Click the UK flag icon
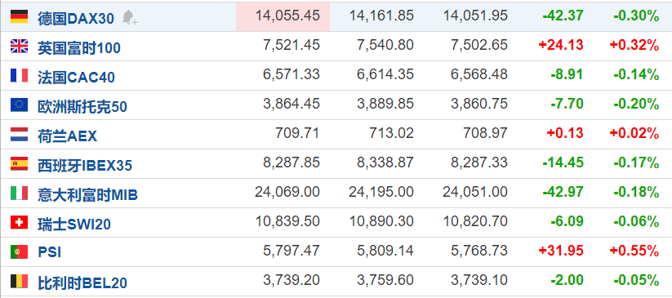The height and width of the screenshot is (298, 672). pyautogui.click(x=20, y=46)
